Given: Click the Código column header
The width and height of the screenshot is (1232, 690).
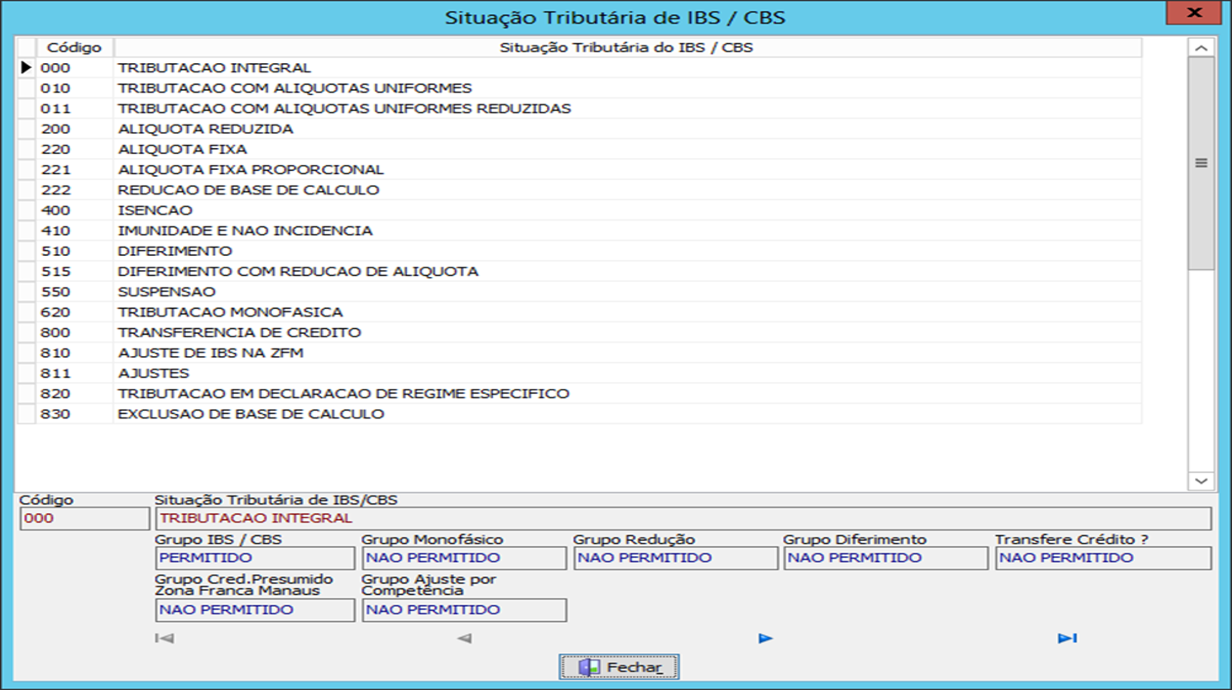Looking at the screenshot, I should click(74, 48).
